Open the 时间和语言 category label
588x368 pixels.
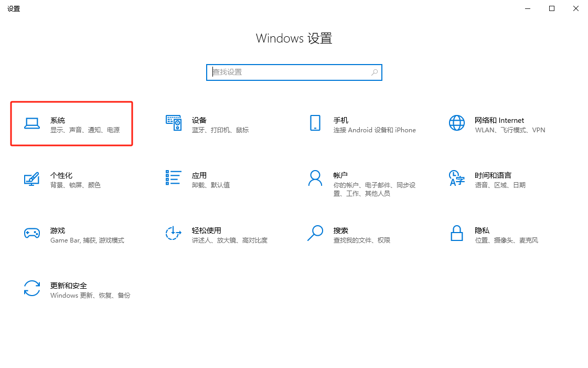click(x=493, y=175)
